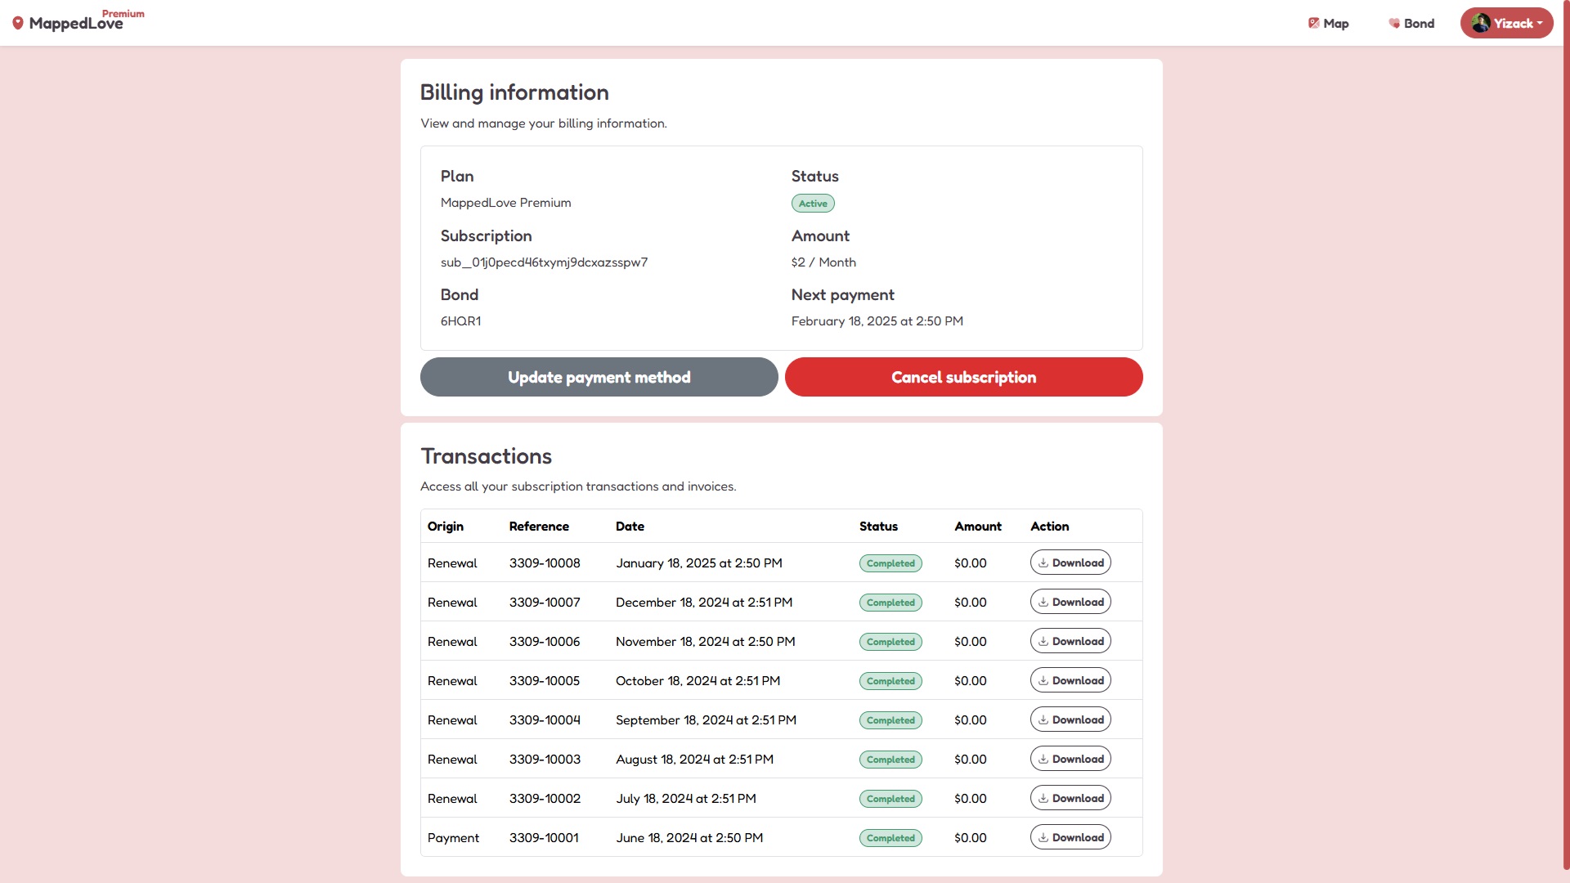Image resolution: width=1570 pixels, height=883 pixels.
Task: Click the Date column header
Action: (630, 527)
